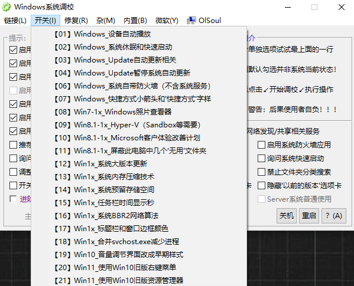Select 【06】Windows_系统自带防火墙 entry
The image size is (354, 286).
tap(139, 86)
